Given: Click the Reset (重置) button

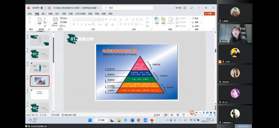Looking at the screenshot, I should coord(64,22).
